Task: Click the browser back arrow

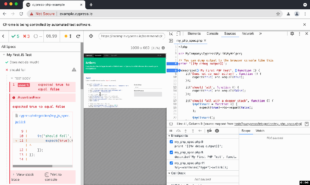Action: click(5, 14)
